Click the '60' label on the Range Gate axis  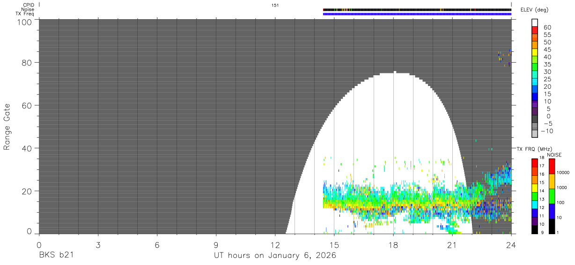27,106
